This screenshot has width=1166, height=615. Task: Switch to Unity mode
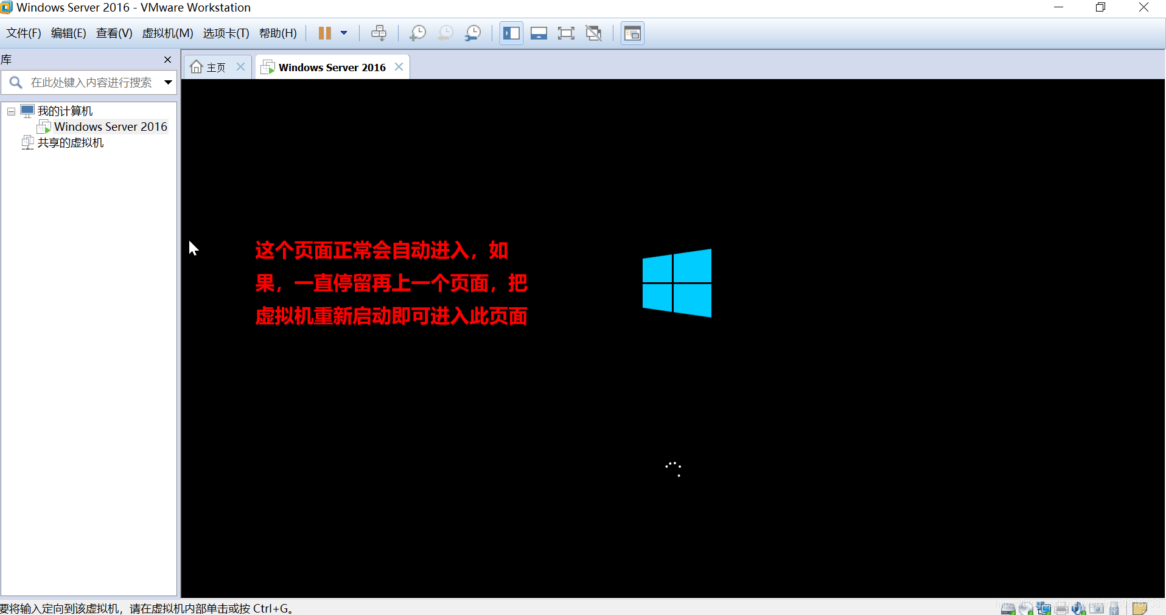[x=593, y=33]
